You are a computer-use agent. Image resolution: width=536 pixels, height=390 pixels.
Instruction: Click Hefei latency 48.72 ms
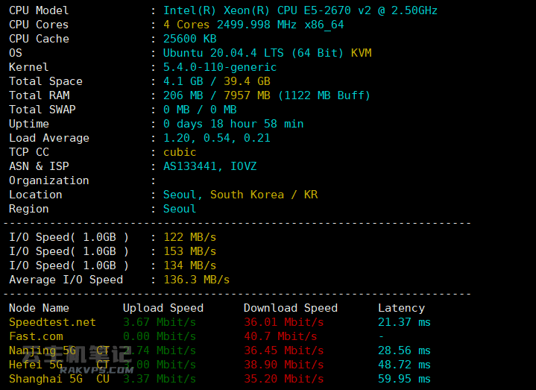pyautogui.click(x=404, y=365)
